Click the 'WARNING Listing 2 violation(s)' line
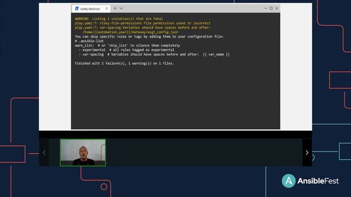This screenshot has width=351, height=197. tap(119, 19)
